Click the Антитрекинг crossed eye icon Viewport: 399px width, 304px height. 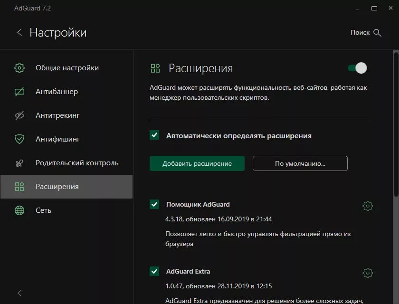click(19, 115)
